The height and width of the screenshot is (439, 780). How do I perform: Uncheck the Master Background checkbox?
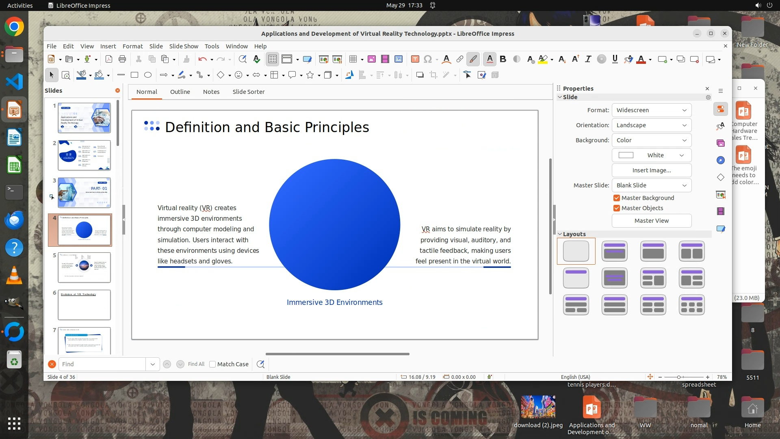click(x=617, y=198)
